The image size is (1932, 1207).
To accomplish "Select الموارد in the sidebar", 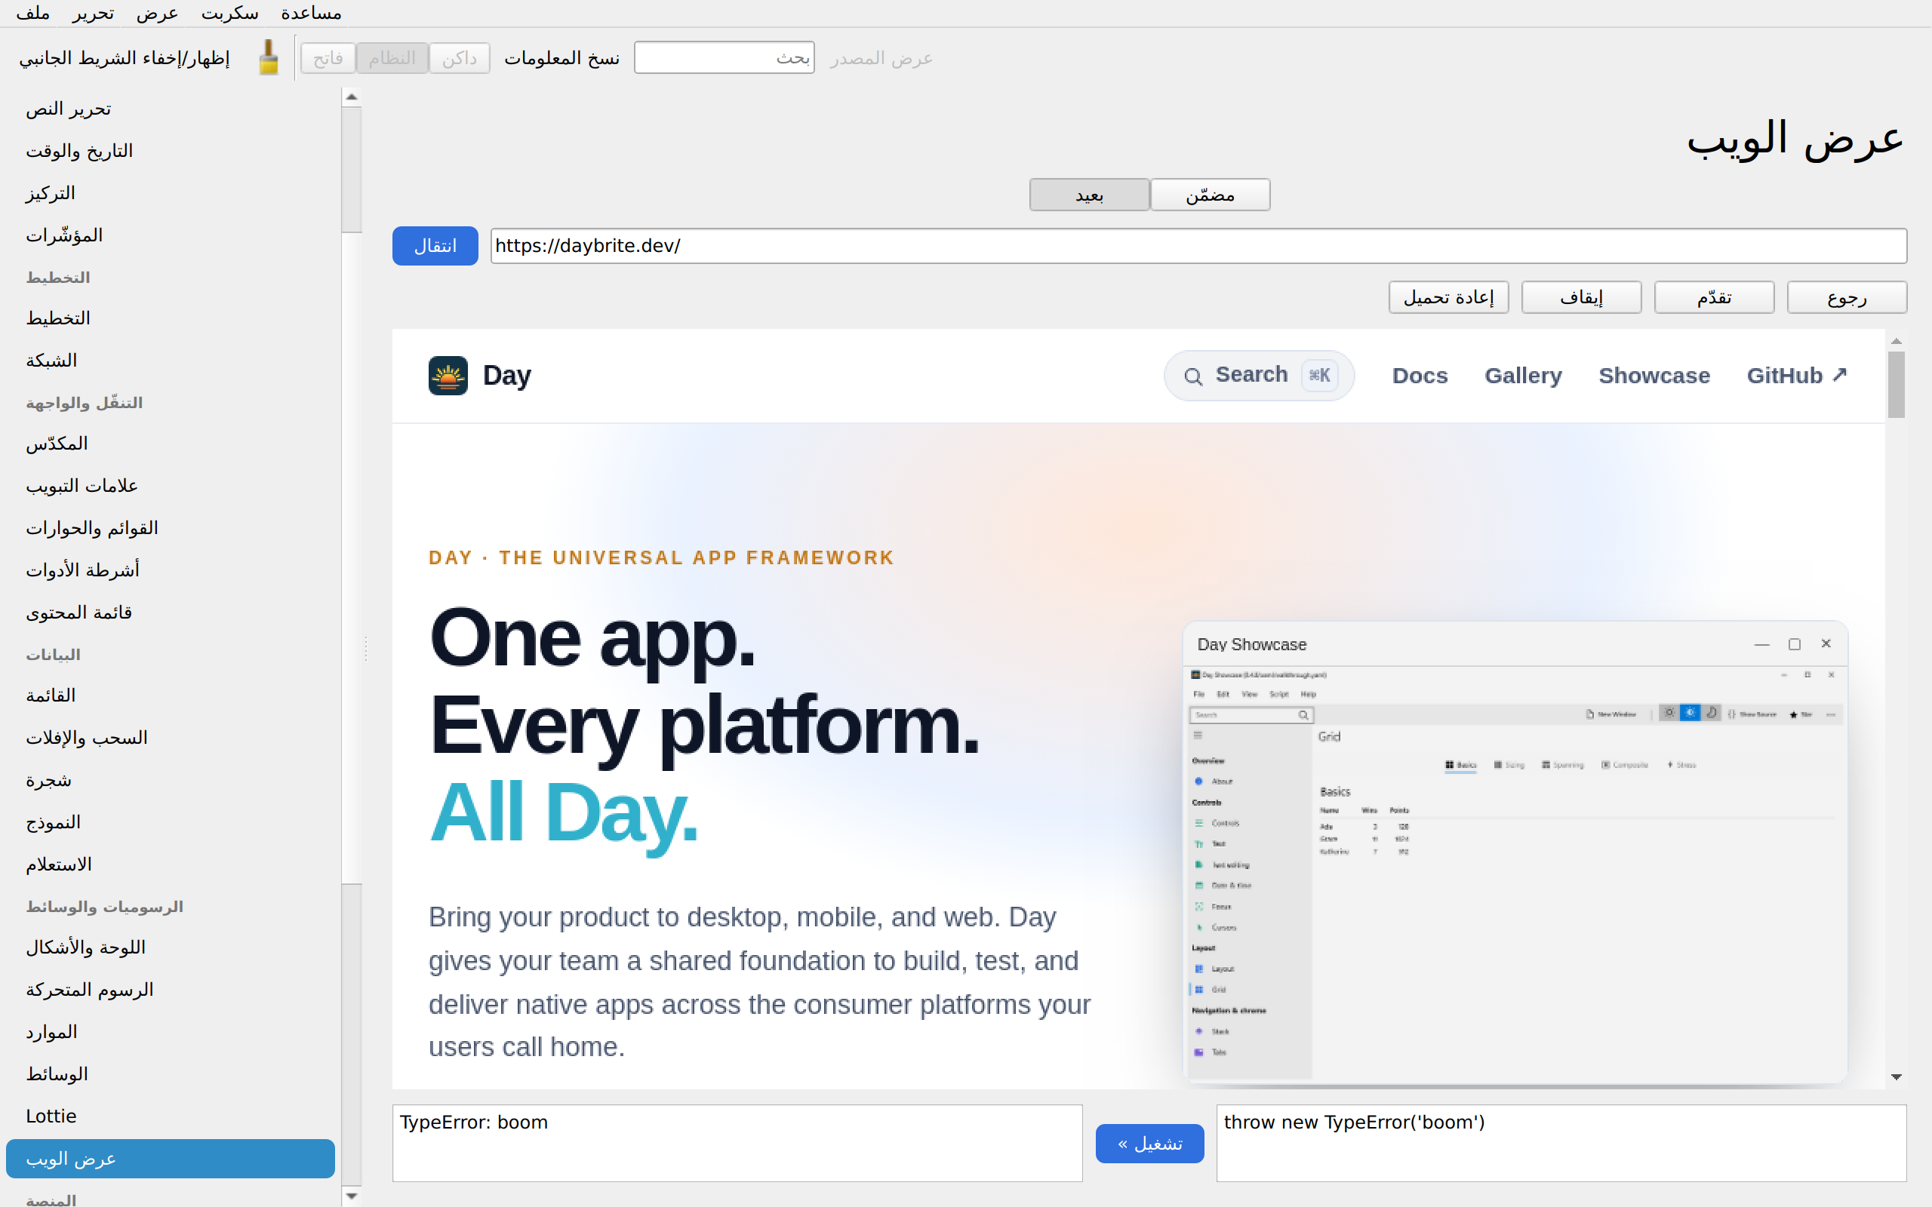I will (170, 1032).
